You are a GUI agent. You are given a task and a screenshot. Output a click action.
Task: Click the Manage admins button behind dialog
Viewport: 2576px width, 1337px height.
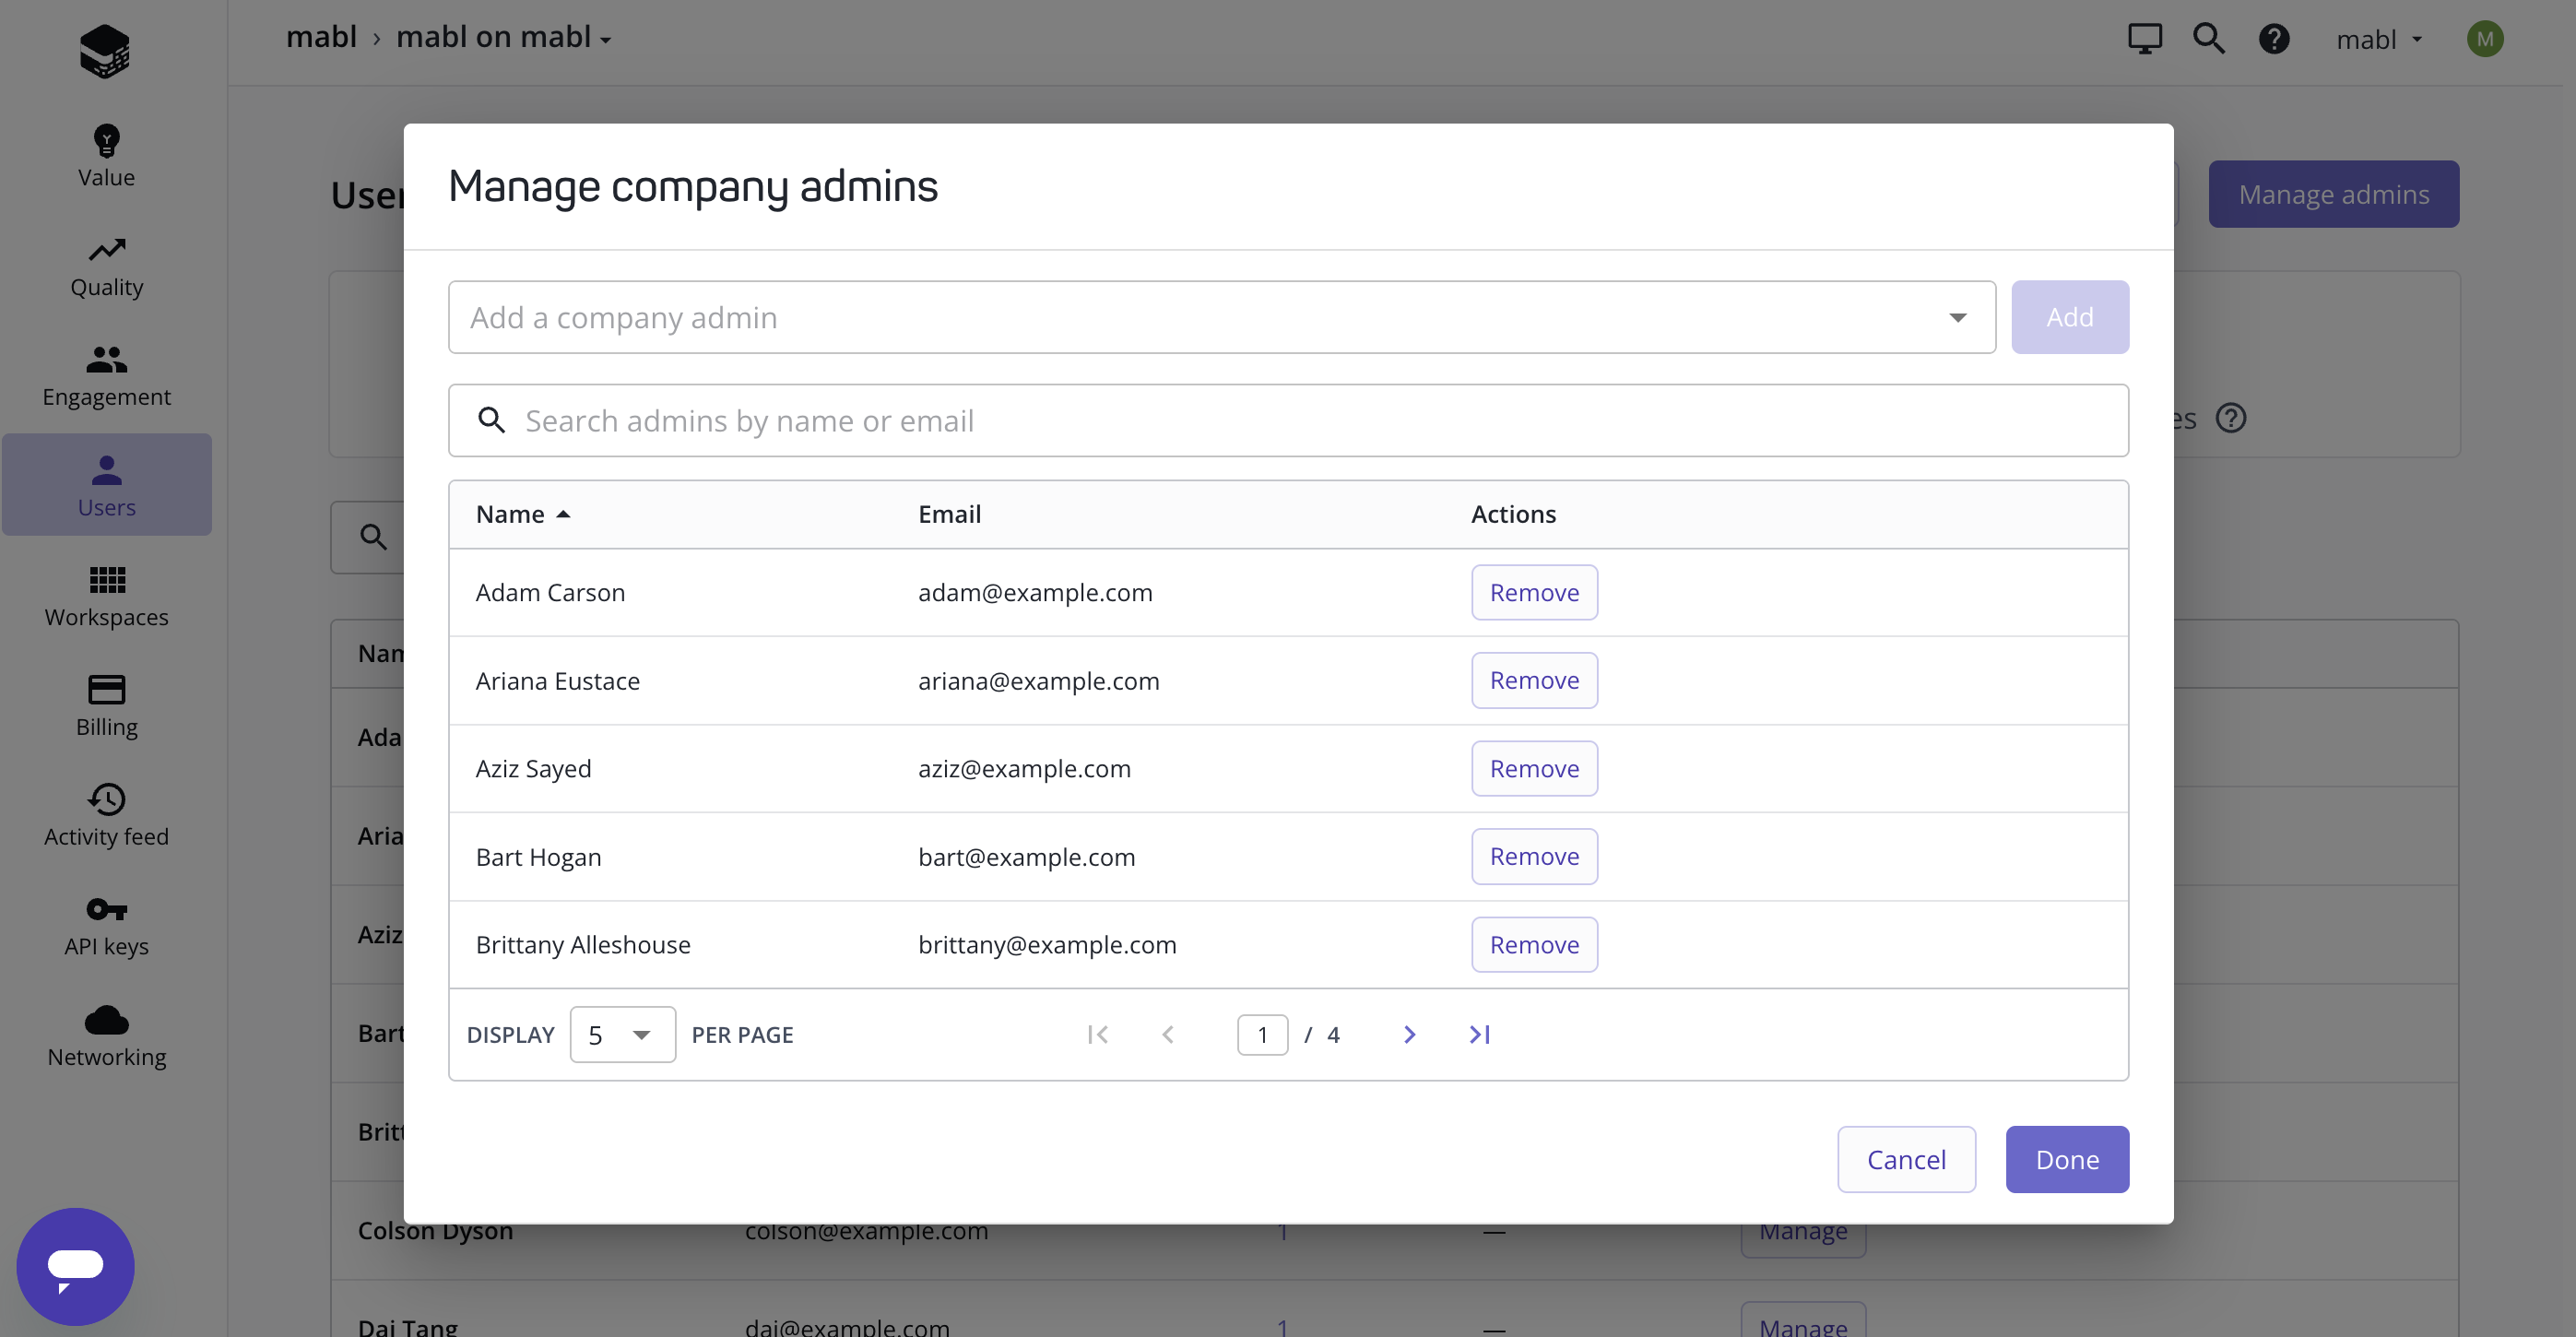click(x=2333, y=194)
